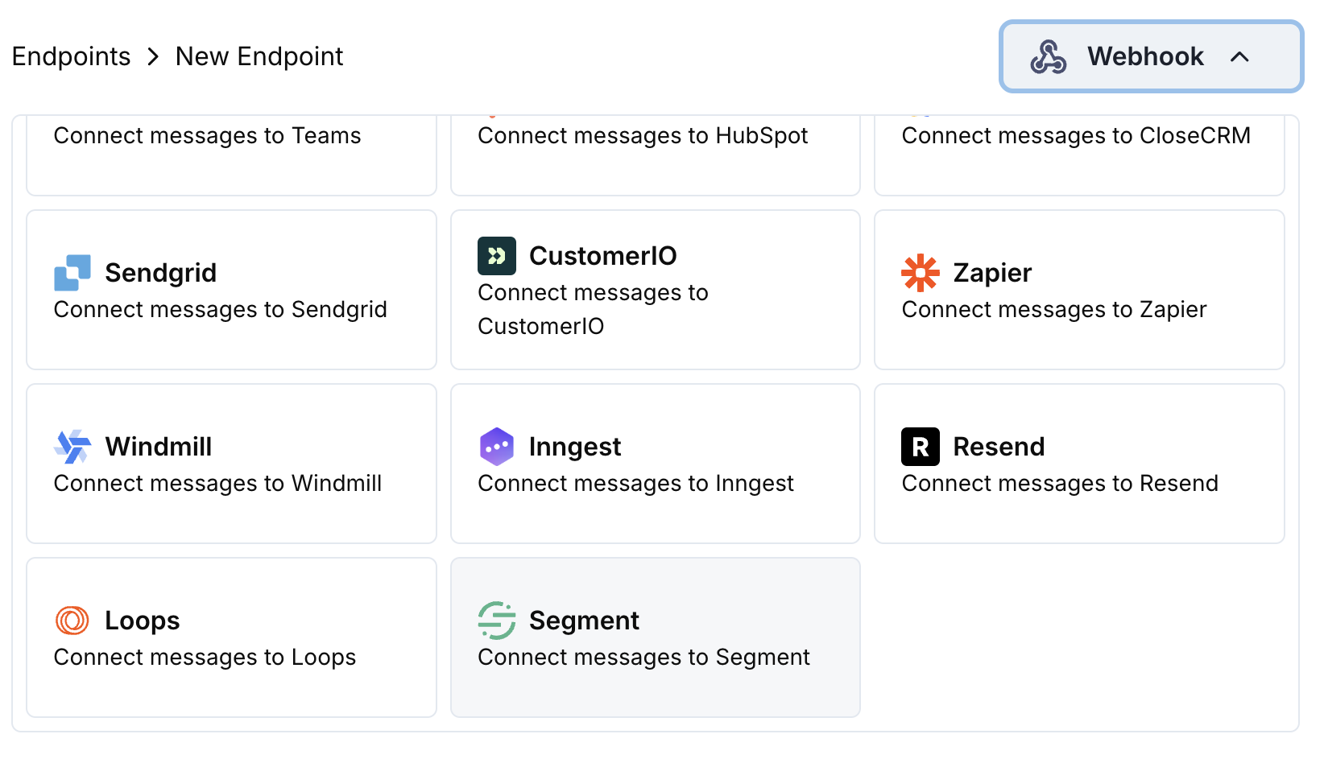Image resolution: width=1324 pixels, height=763 pixels.
Task: Click the Sendgrid logo icon
Action: pyautogui.click(x=72, y=273)
